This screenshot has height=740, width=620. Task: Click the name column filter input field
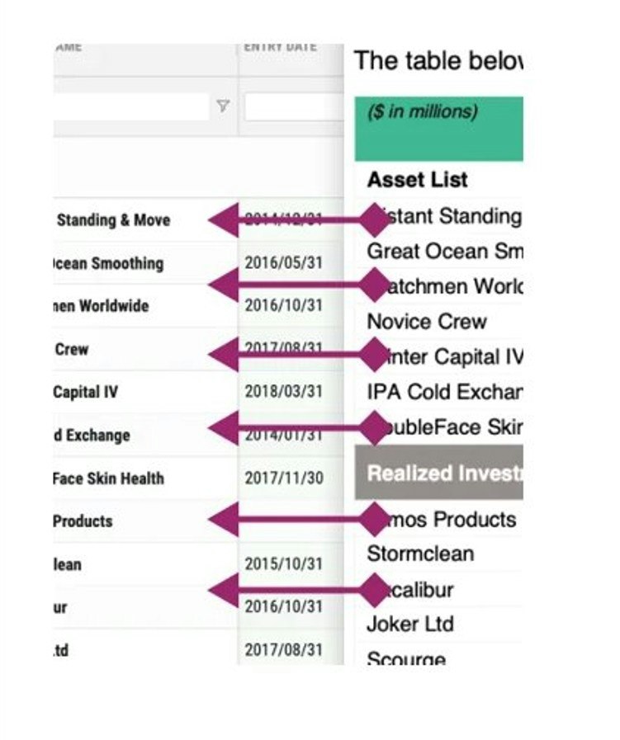click(131, 106)
